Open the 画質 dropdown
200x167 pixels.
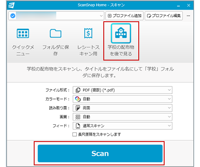coord(122,117)
